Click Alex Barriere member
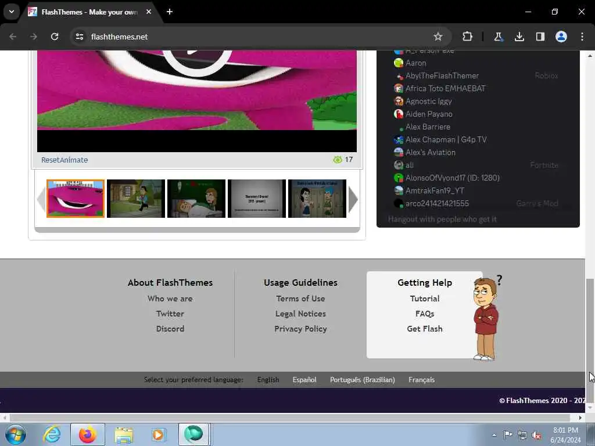This screenshot has width=595, height=446. [x=428, y=127]
